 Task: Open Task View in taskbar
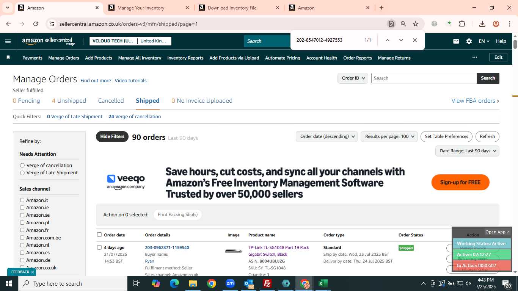pos(137,283)
